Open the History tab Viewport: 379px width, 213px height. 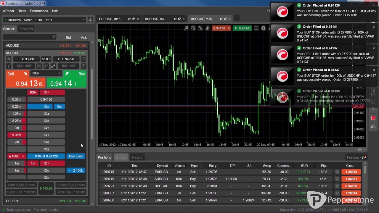(x=137, y=157)
